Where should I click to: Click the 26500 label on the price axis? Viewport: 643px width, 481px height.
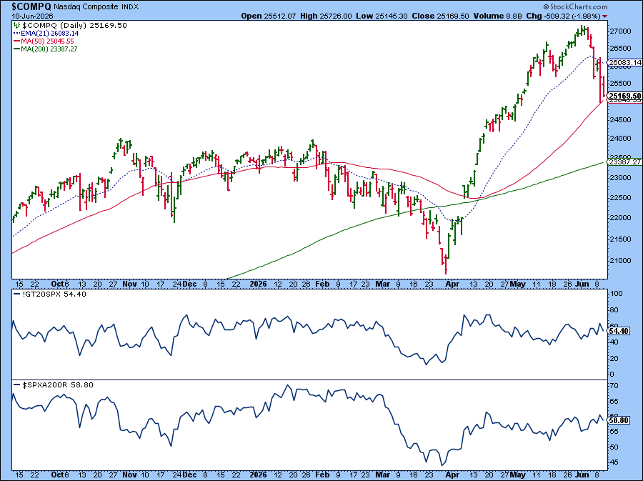pyautogui.click(x=619, y=49)
